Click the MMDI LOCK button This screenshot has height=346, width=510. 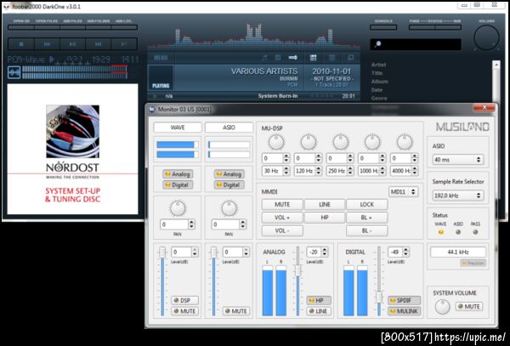click(x=367, y=205)
